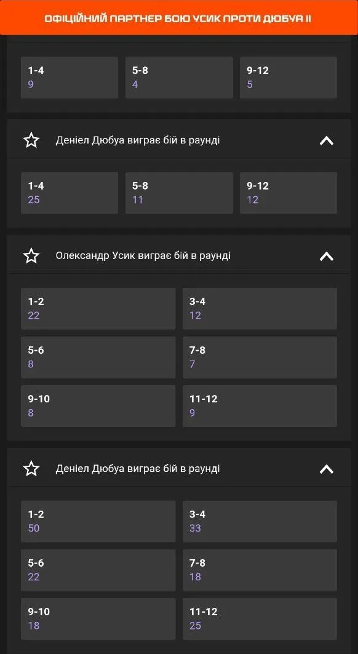This screenshot has height=654, width=358.
Task: Star the Олександр Усик виграє бій в раунді market
Action: 31,256
